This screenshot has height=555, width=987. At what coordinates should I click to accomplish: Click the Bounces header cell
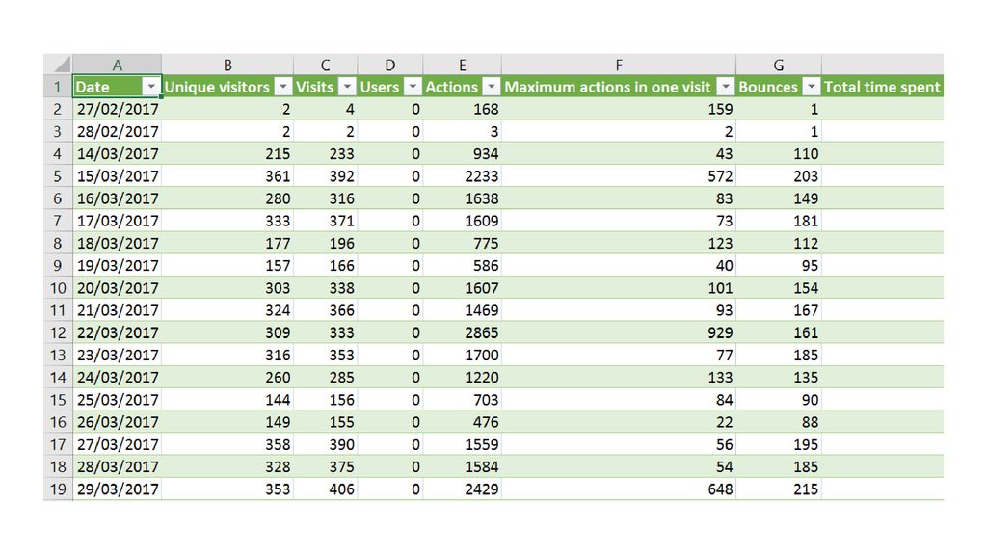779,86
